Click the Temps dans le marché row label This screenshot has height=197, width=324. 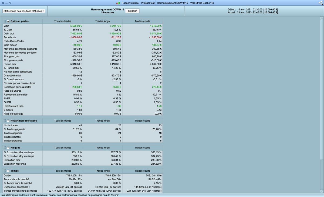[x=16, y=179]
